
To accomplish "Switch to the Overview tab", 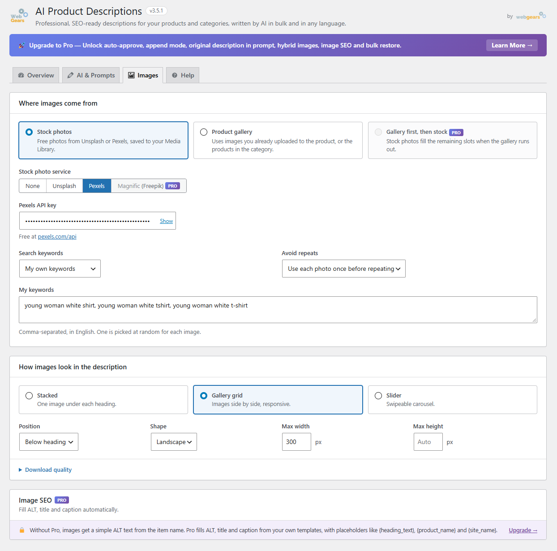I will (x=36, y=75).
